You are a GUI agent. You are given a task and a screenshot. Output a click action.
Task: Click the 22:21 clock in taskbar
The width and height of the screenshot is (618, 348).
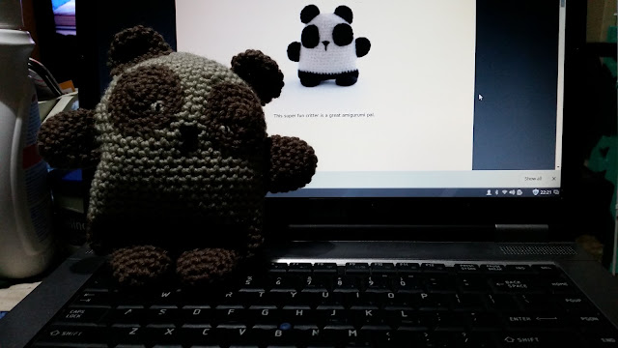[546, 192]
